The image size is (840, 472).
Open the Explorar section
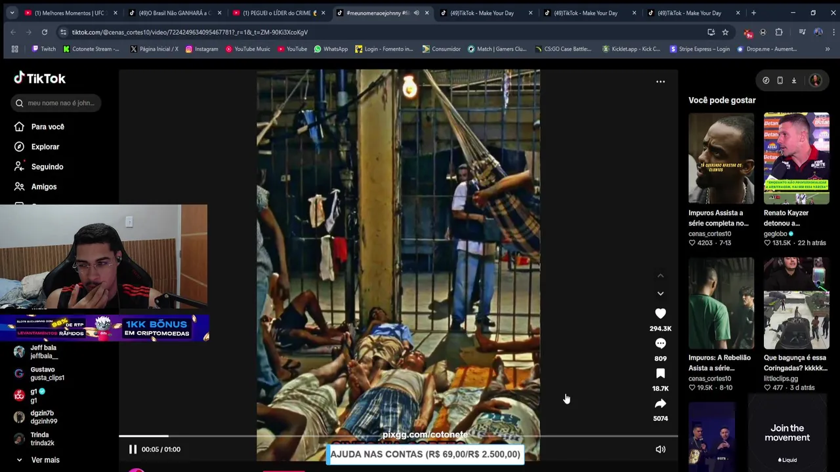point(37,147)
